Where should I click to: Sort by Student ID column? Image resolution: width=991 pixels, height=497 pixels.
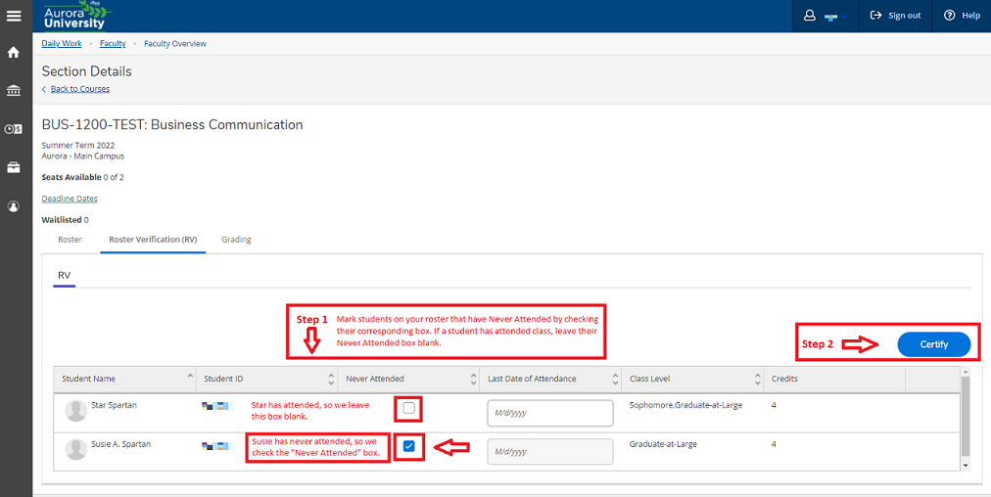266,379
